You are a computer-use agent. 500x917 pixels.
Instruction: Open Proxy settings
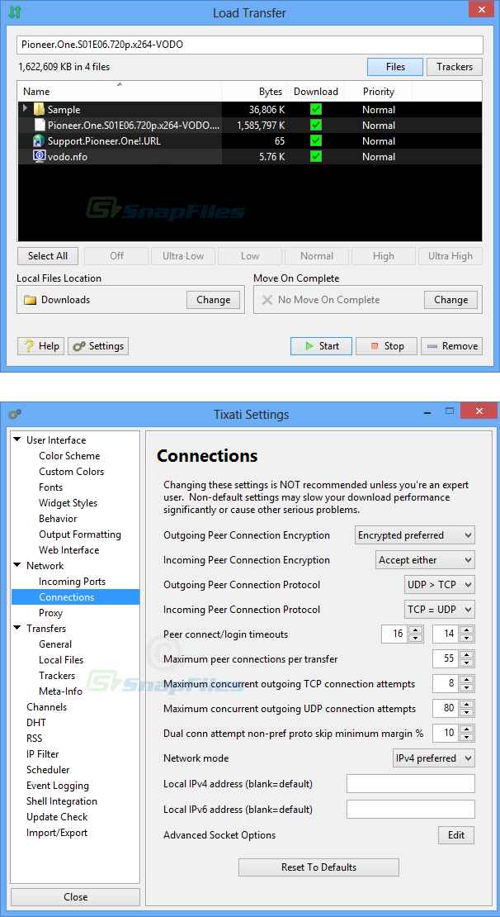51,613
